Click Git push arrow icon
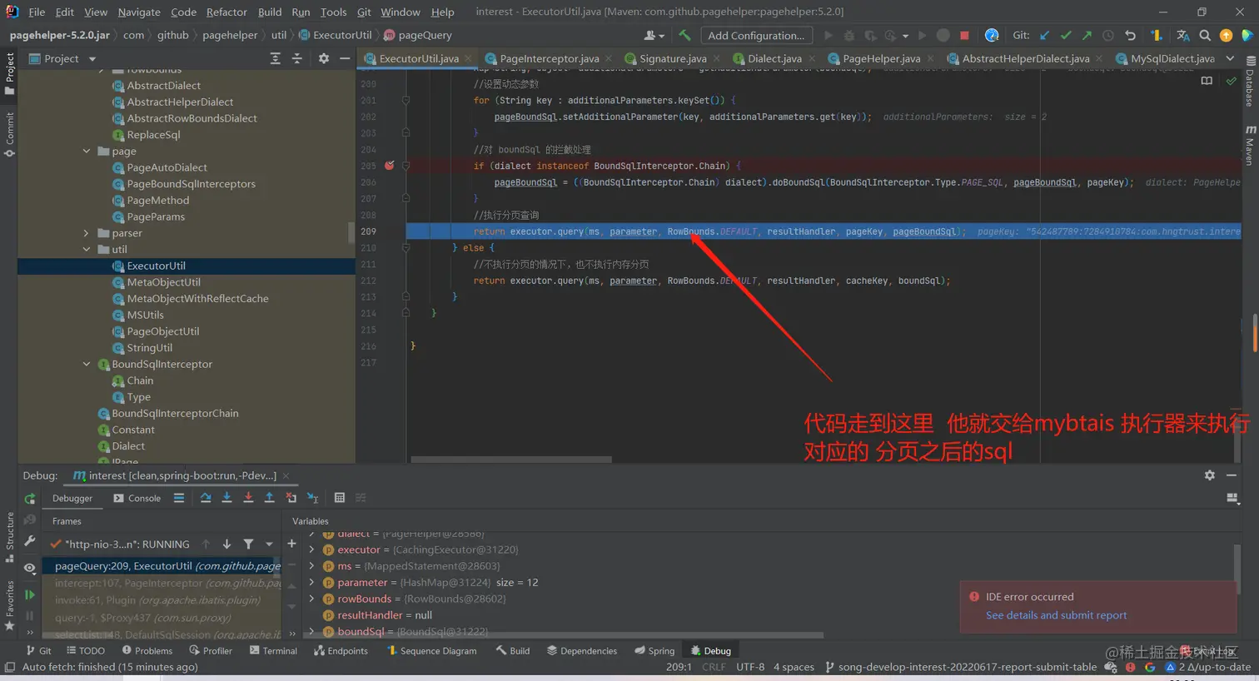Viewport: 1259px width, 681px height. pyautogui.click(x=1087, y=35)
